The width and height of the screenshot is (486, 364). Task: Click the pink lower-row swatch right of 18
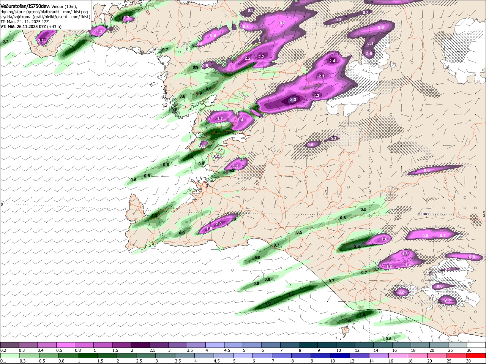click(x=418, y=356)
